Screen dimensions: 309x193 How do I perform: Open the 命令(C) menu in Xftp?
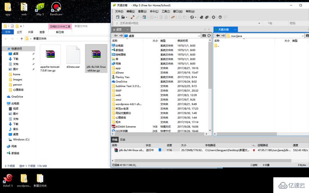pyautogui.click(x=154, y=11)
